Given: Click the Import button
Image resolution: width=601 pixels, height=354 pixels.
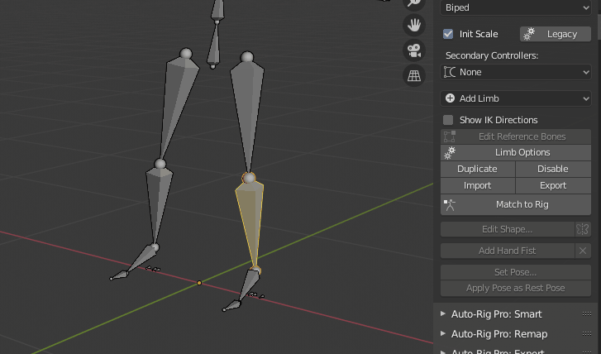Looking at the screenshot, I should click(477, 185).
